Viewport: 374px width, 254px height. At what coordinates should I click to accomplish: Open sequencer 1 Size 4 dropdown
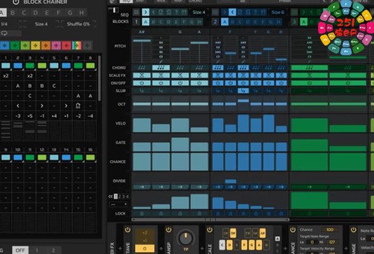click(199, 12)
